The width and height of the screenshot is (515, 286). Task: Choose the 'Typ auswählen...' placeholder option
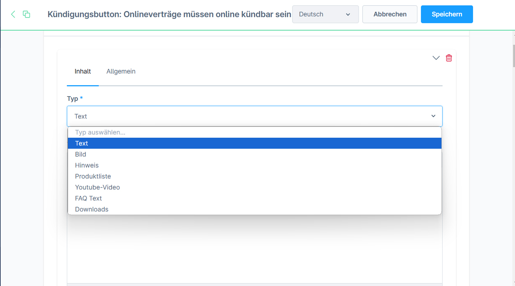(100, 132)
